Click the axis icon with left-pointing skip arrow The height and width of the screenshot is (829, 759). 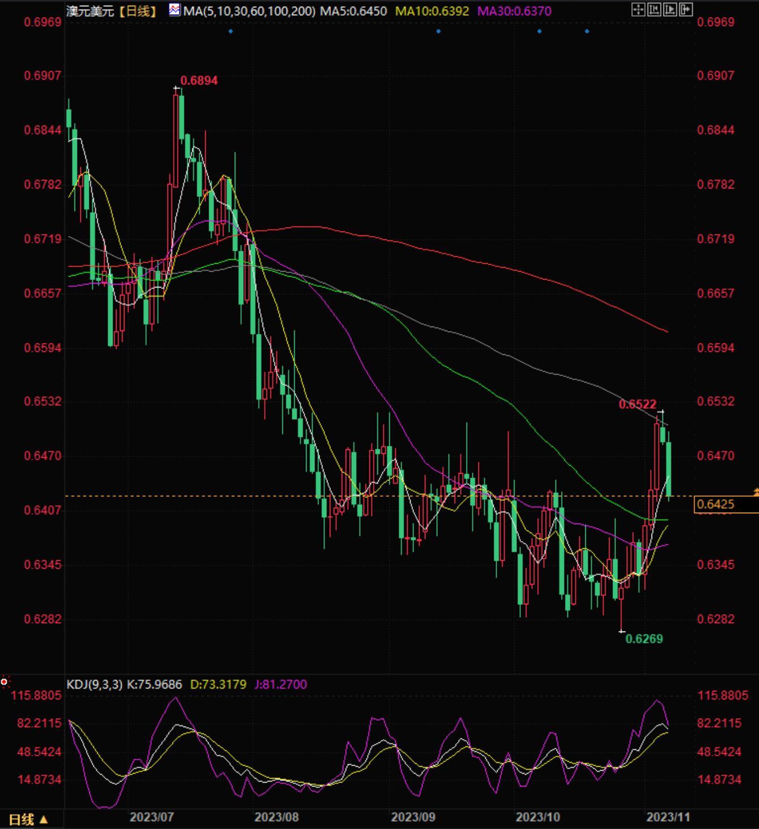654,10
